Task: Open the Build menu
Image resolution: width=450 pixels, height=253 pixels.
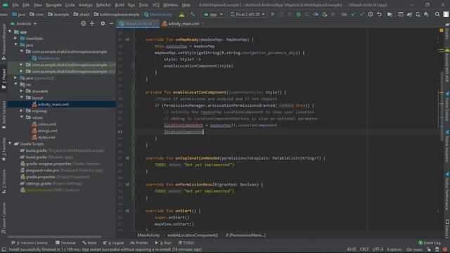Action: point(120,5)
